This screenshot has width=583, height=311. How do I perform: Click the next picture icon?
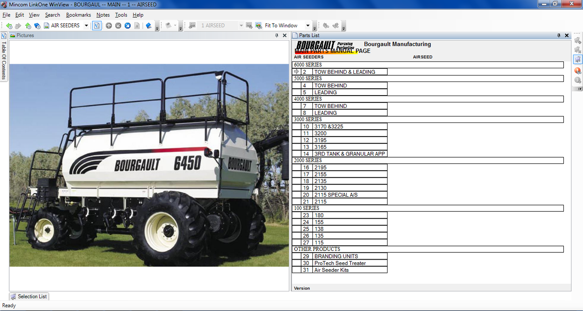click(249, 25)
